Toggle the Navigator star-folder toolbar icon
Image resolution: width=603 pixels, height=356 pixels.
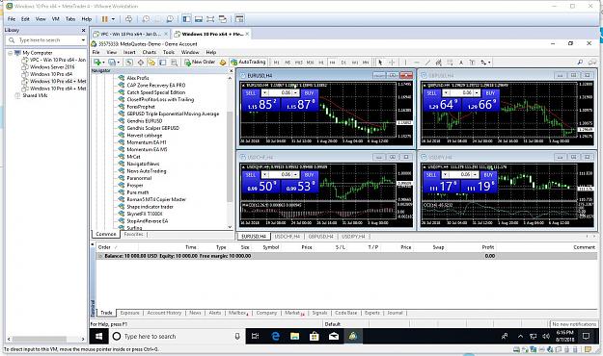tap(151, 63)
